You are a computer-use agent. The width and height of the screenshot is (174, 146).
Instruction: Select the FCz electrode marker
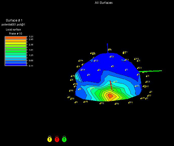110,57
